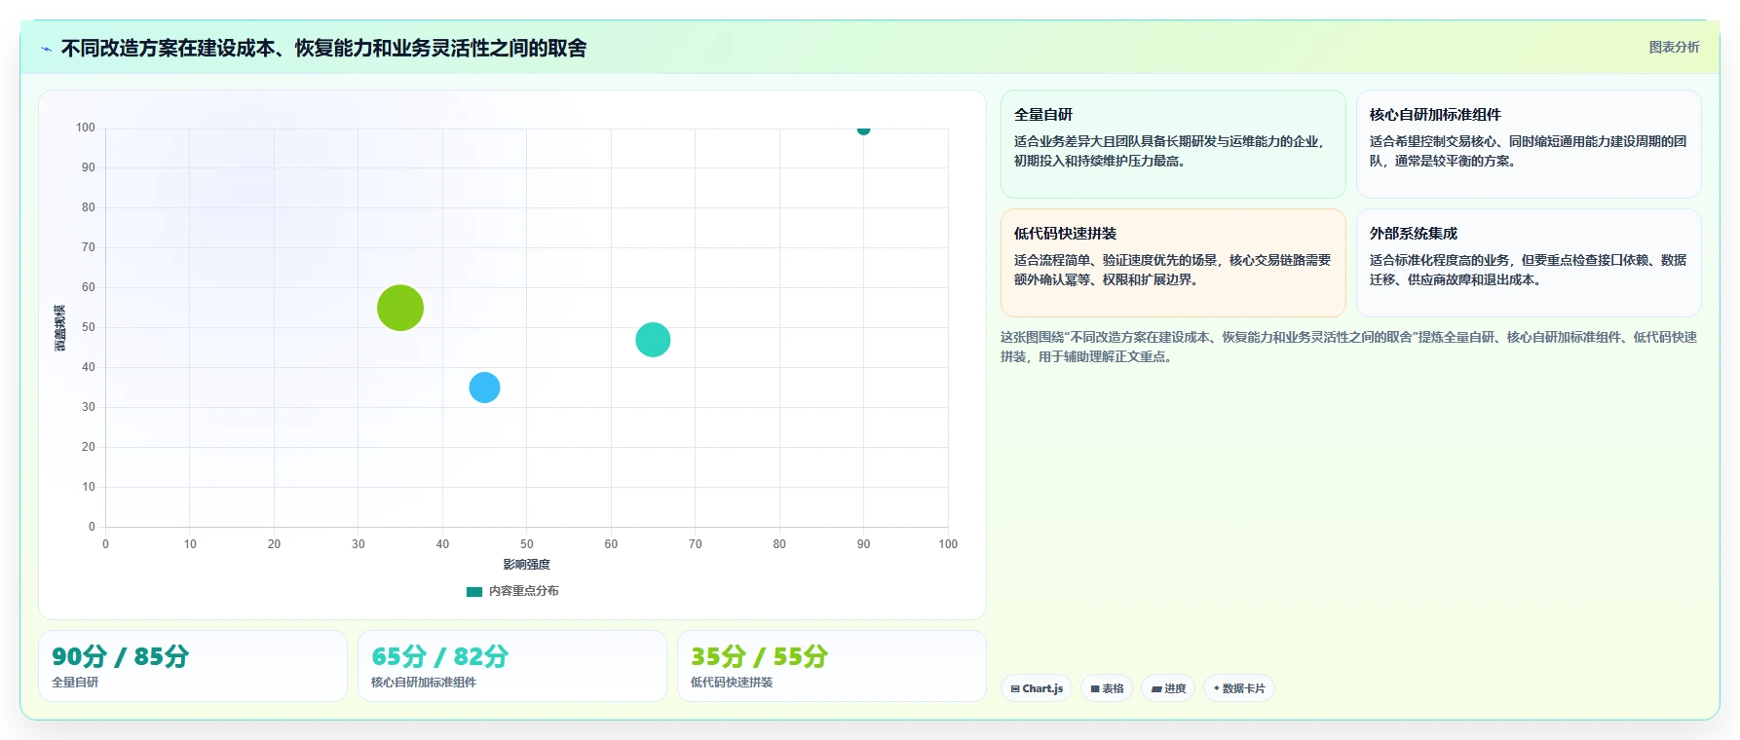This screenshot has width=1740, height=740.
Task: Click the 表格 tag
Action: coord(1107,688)
